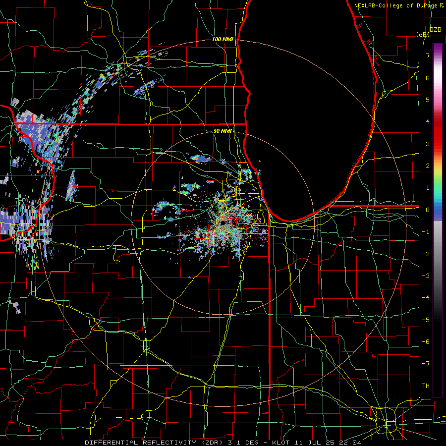446x446 pixels.
Task: Click the 50 NMI range ring label
Action: click(223, 131)
